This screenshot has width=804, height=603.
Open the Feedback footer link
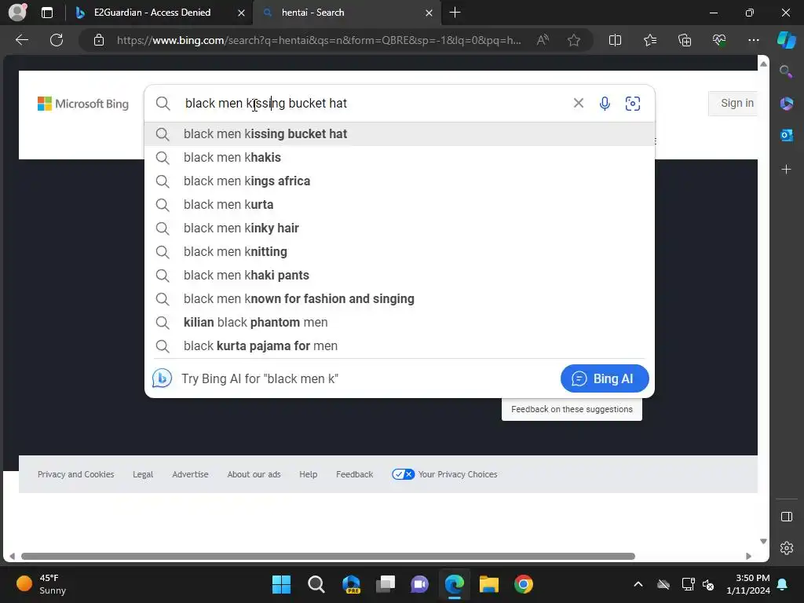354,474
